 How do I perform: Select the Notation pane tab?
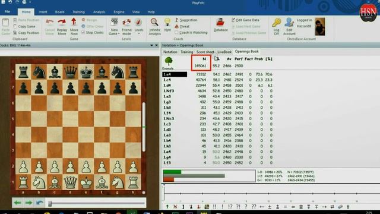(170, 52)
